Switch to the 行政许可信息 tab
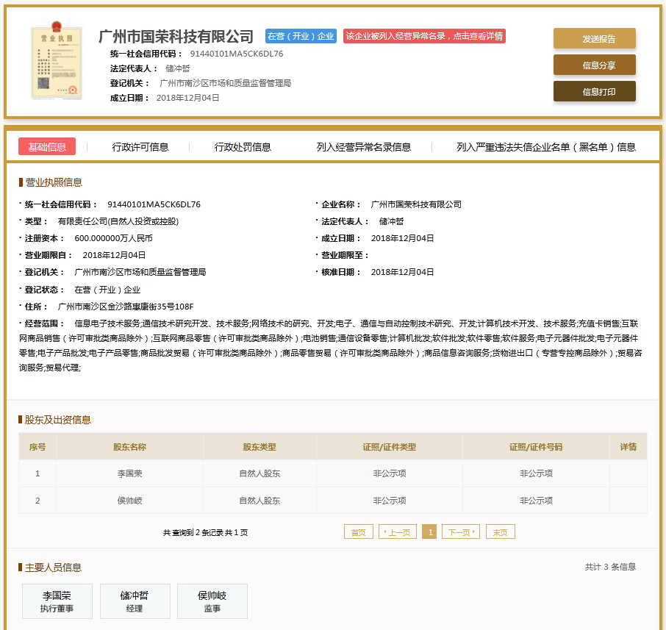Image resolution: width=666 pixels, height=630 pixels. point(140,147)
